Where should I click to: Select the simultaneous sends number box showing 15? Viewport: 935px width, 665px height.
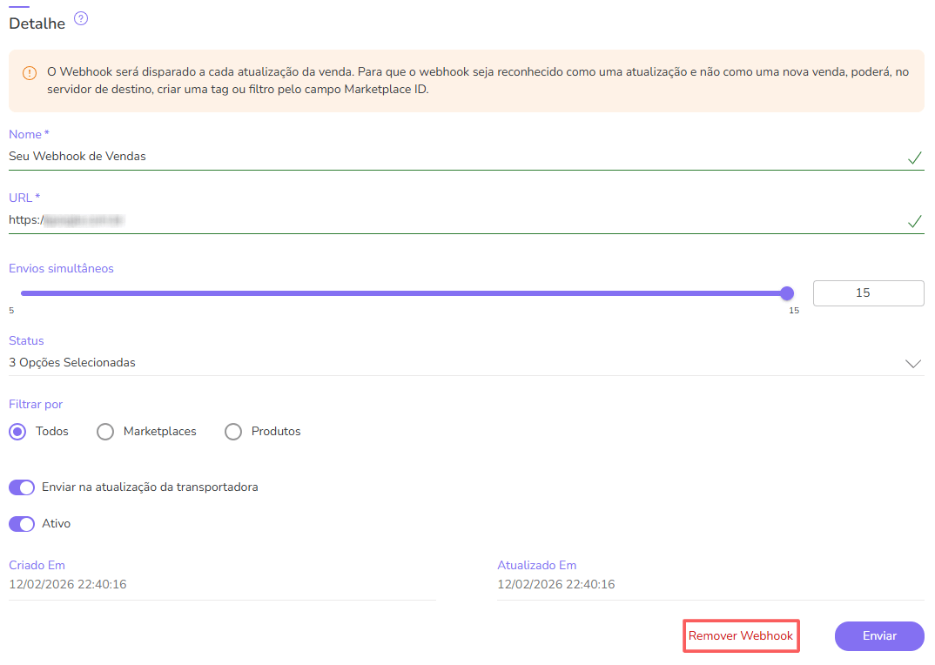[x=868, y=293]
